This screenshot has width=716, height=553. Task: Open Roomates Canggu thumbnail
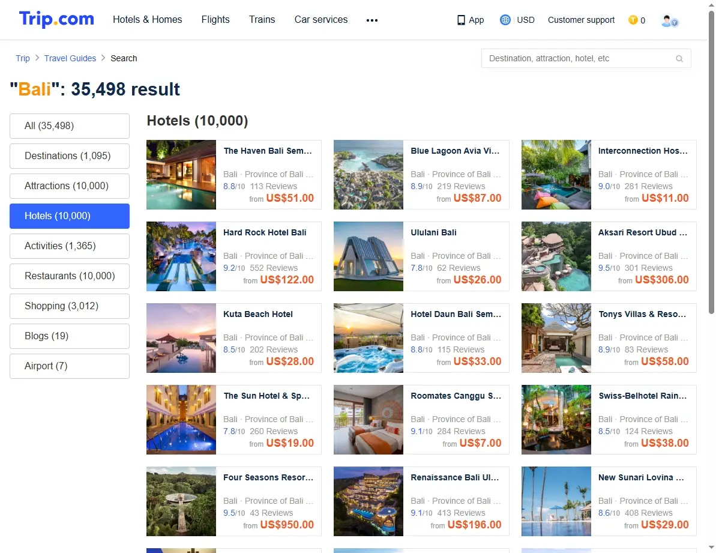[369, 420]
